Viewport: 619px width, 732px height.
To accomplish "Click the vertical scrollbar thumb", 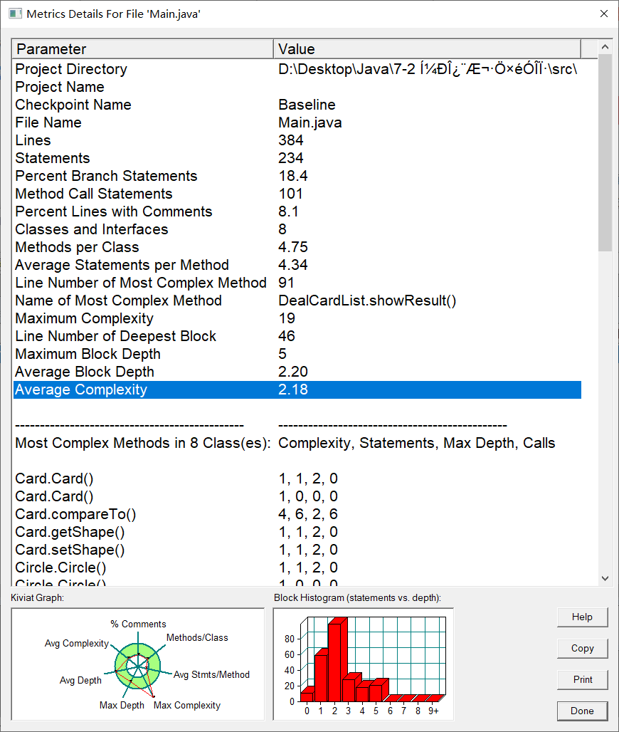I will (605, 153).
